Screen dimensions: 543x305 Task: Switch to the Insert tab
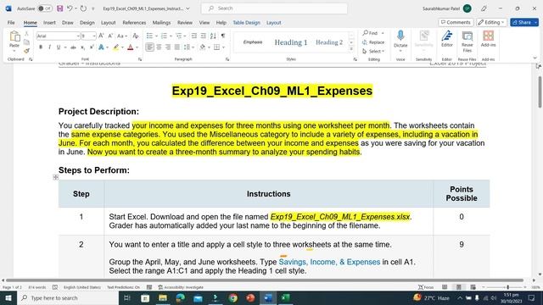[x=49, y=23]
